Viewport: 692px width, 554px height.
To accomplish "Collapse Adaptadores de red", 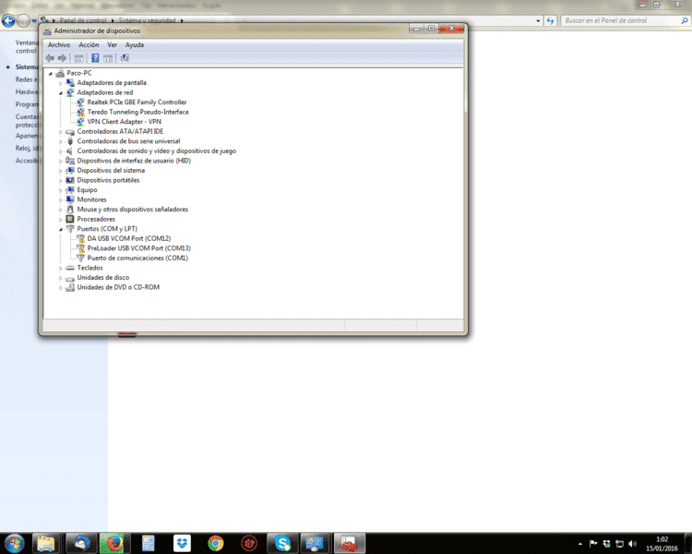I will 61,93.
